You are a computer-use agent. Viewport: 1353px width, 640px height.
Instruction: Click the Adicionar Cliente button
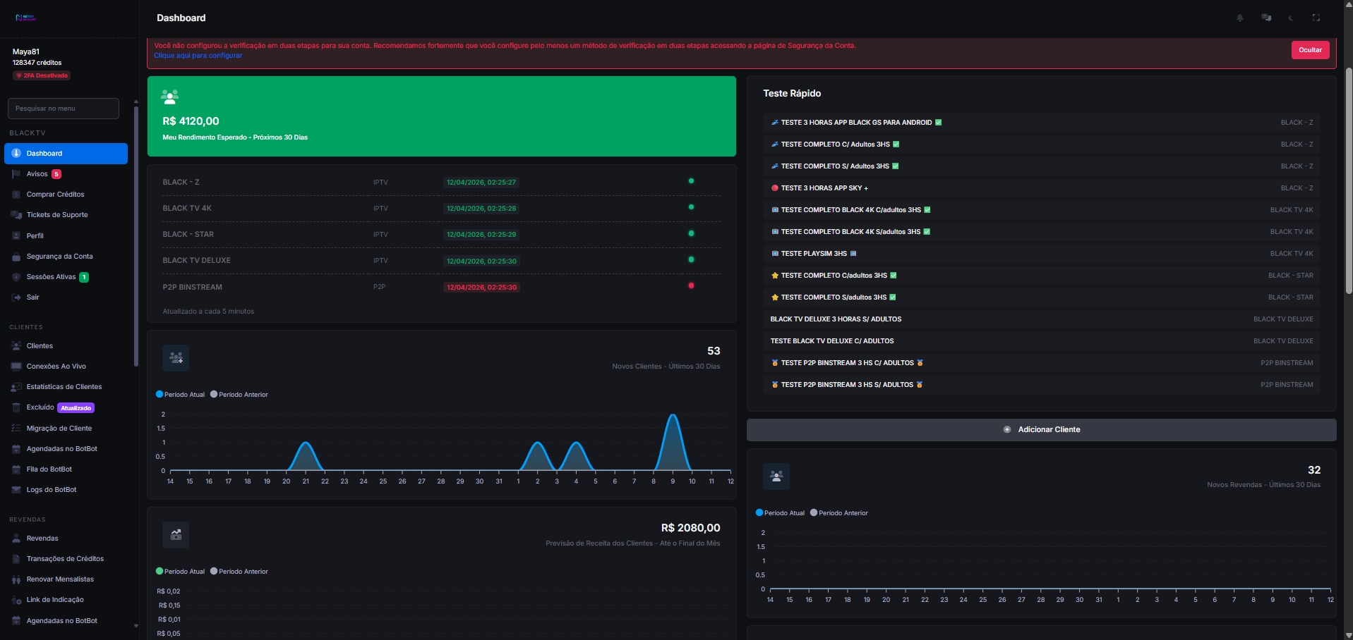(1042, 429)
